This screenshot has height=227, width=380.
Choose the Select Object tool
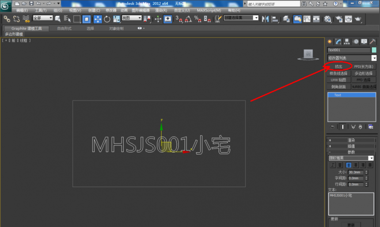tap(58, 19)
